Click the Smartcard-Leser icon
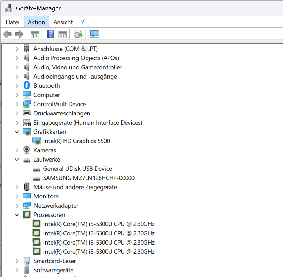This screenshot has width=283, height=277. (27, 261)
